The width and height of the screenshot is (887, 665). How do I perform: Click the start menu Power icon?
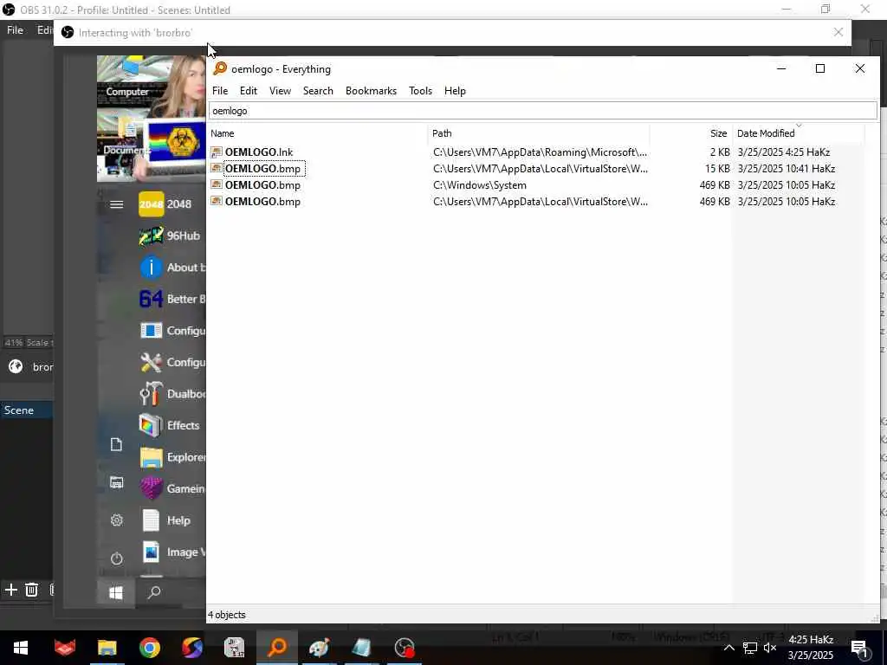[117, 558]
